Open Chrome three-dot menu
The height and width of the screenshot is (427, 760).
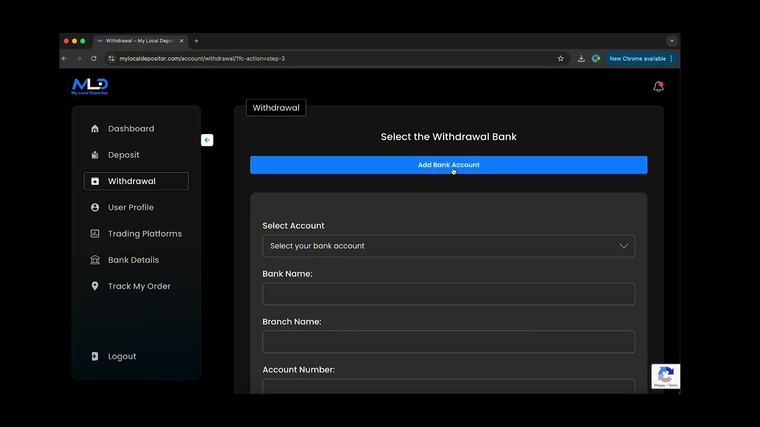672,59
